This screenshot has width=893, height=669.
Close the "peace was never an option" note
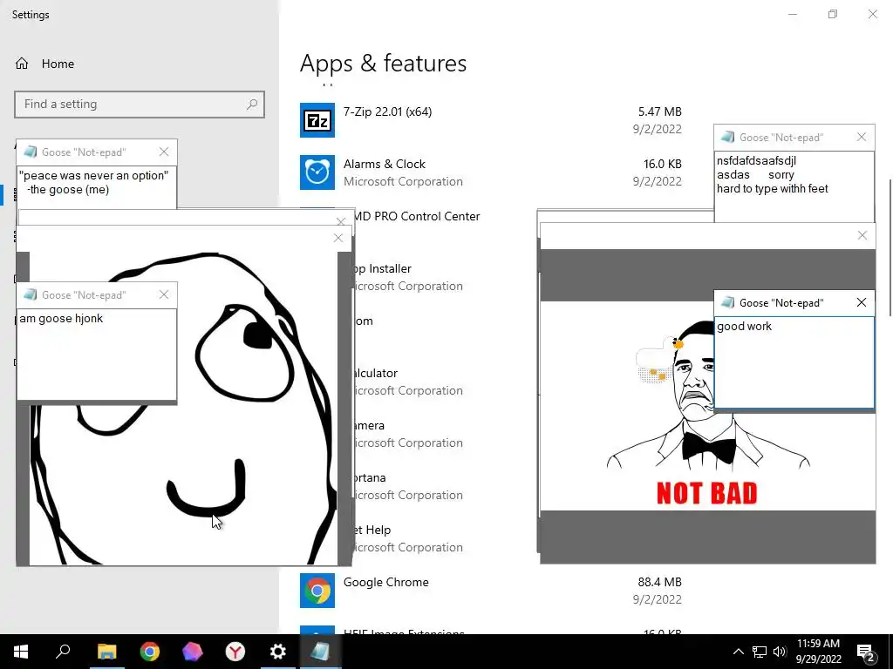pos(164,152)
